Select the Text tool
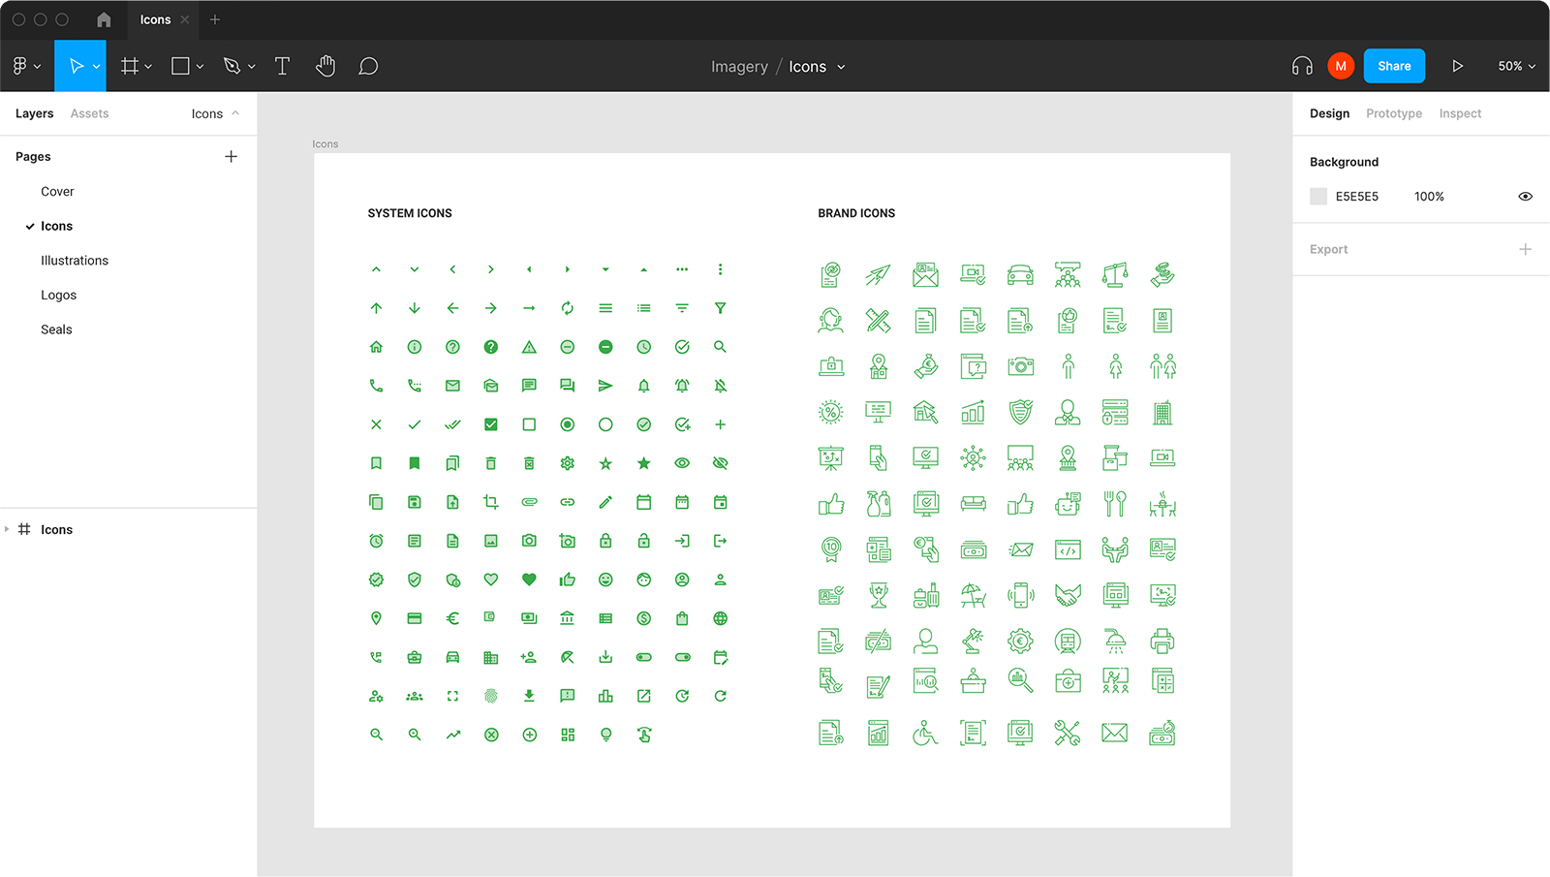Screen dimensions: 1550x877 tap(282, 66)
